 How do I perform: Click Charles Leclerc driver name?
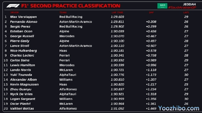[22, 55]
